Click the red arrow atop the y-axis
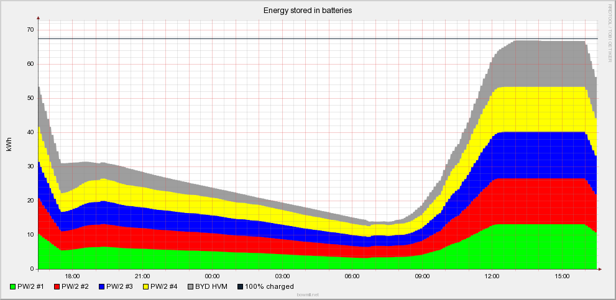 (39, 19)
